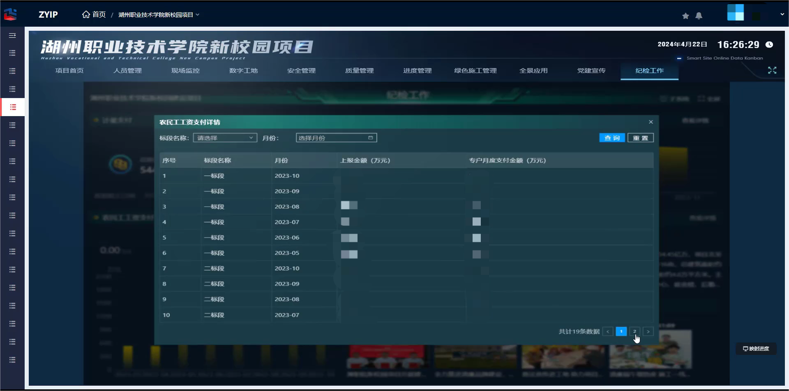Switch to the 人员管理 tab

(x=127, y=71)
